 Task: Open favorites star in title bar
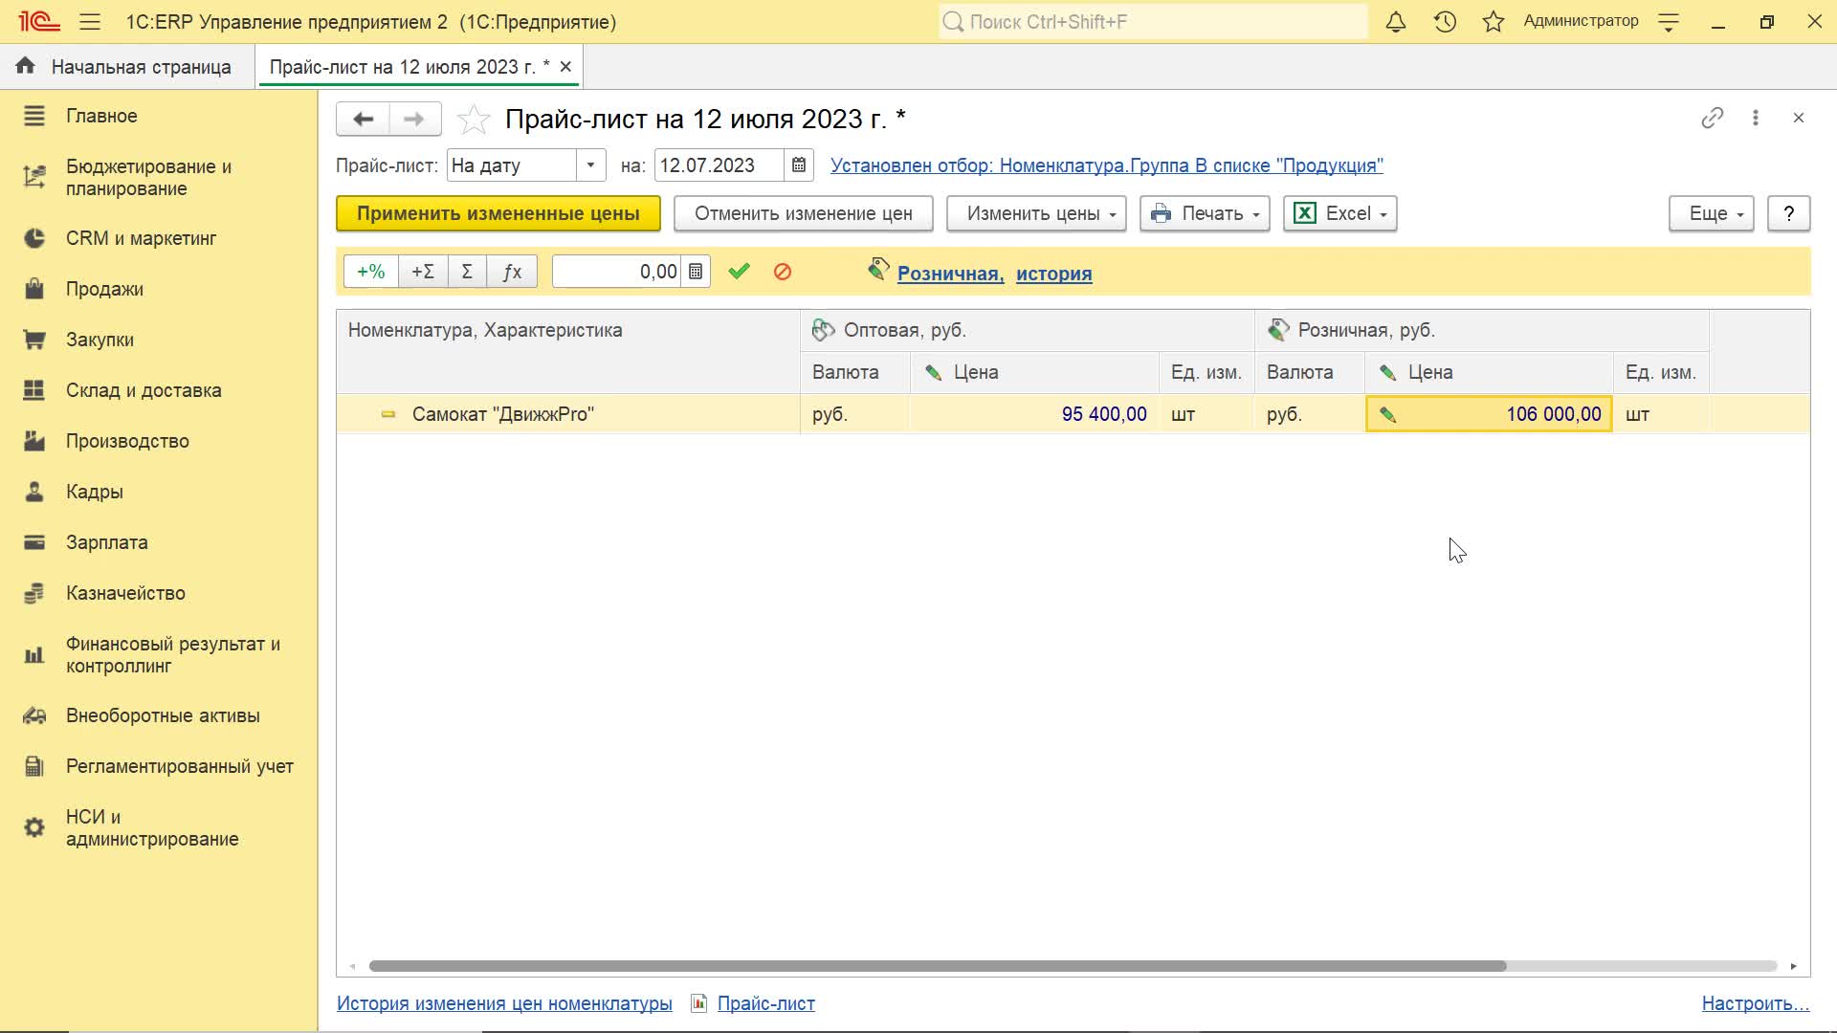pyautogui.click(x=1493, y=22)
